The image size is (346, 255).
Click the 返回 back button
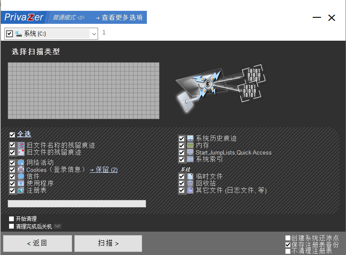[x=38, y=243]
